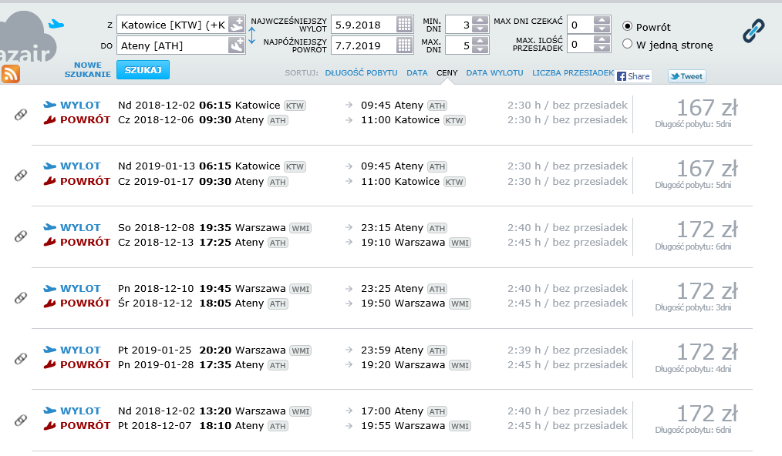Viewport: 782px width, 456px height.
Task: Add nearby airports to Katowice origin
Action: click(x=237, y=25)
